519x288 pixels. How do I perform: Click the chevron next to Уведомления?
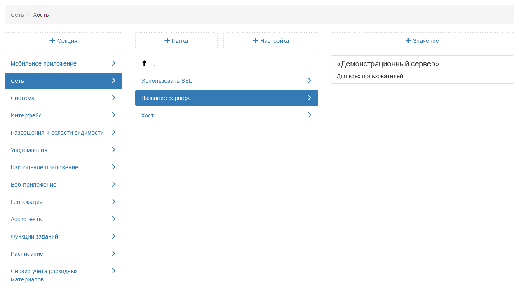point(114,150)
